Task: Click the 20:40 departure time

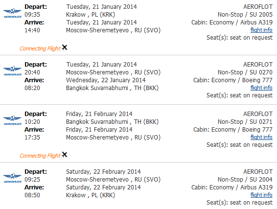Action: 32,72
